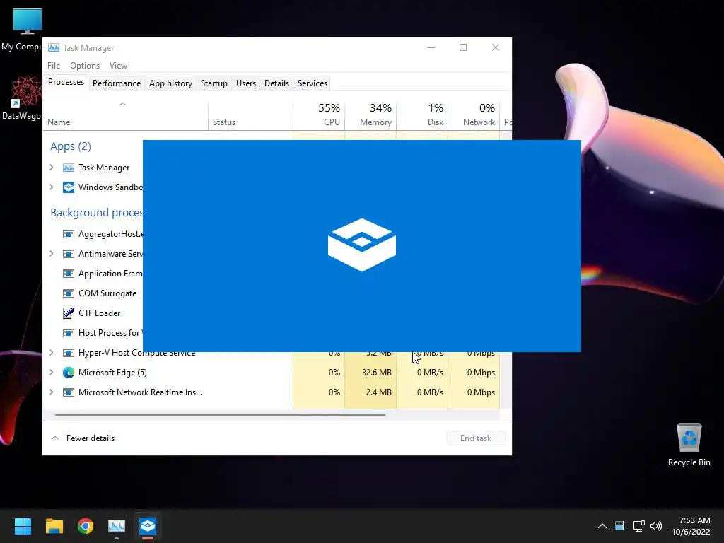Click the Background processes group heading
Screen dimensions: 724x543
click(96, 213)
